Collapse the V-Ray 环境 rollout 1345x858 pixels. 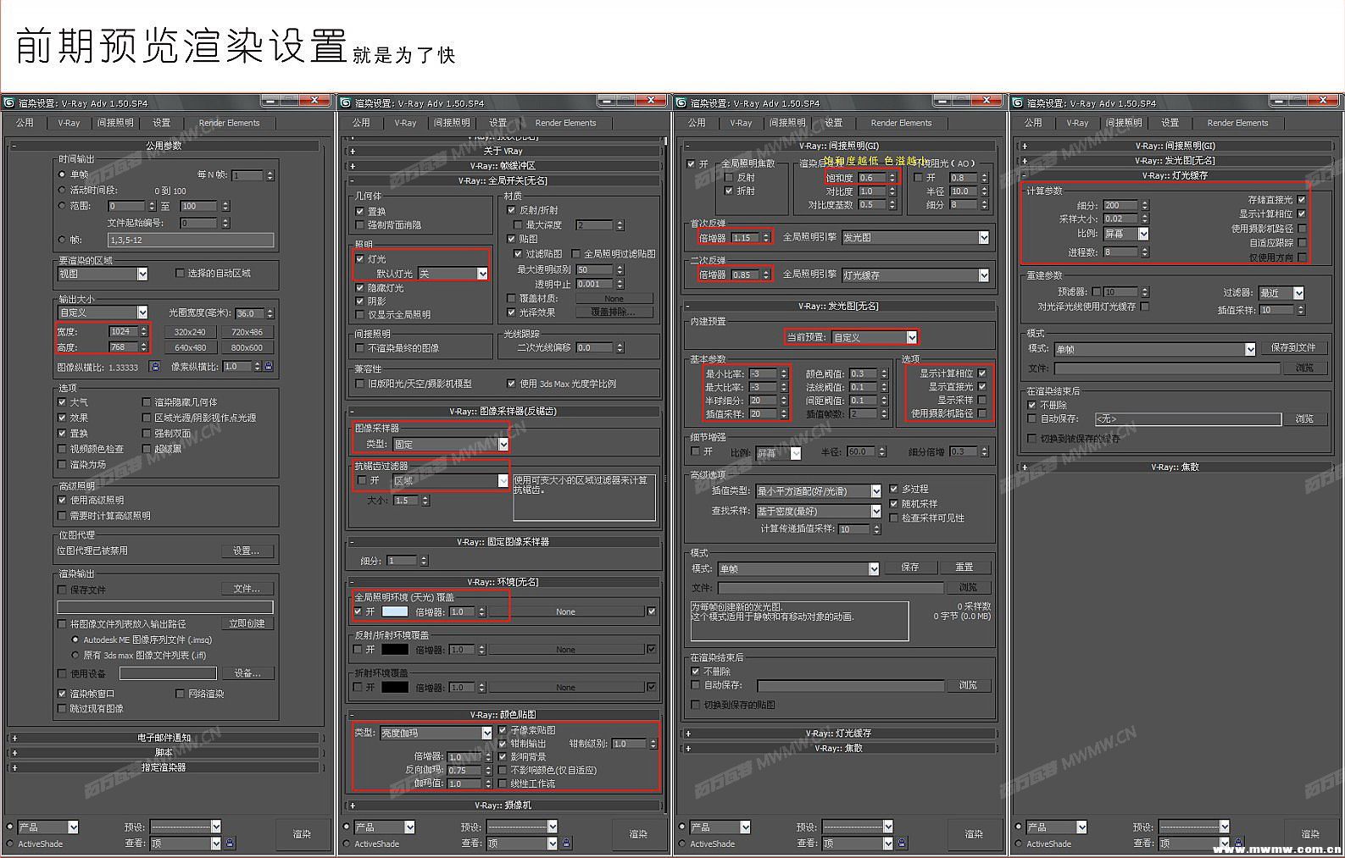[503, 582]
